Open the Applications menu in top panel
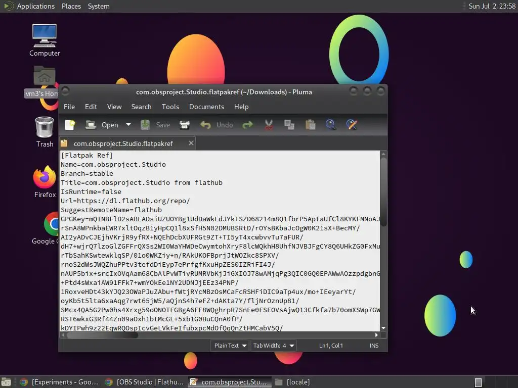 click(36, 6)
